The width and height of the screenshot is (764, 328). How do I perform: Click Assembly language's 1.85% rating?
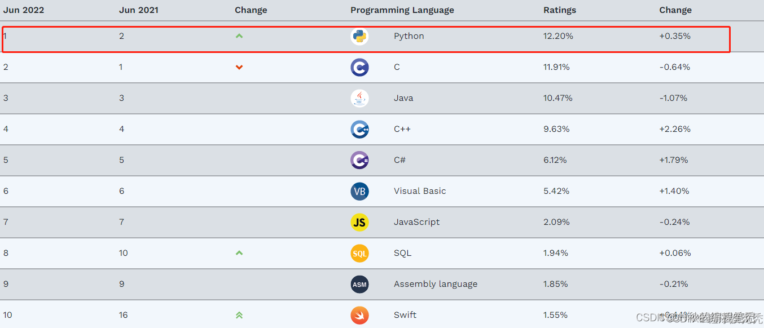click(556, 284)
